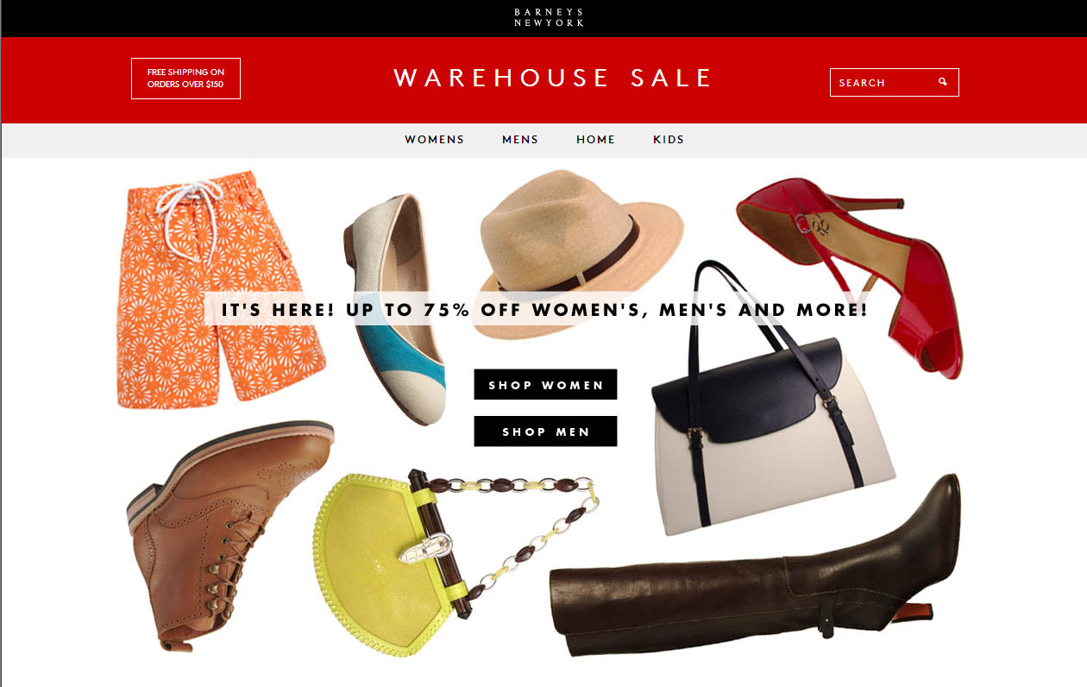The width and height of the screenshot is (1087, 687).
Task: Click the Warehouse Sale title
Action: tap(553, 78)
